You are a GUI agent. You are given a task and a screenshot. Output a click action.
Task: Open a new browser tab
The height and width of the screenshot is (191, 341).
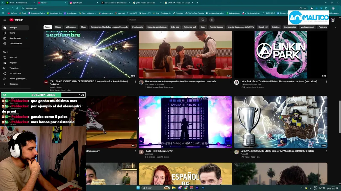coord(197,3)
